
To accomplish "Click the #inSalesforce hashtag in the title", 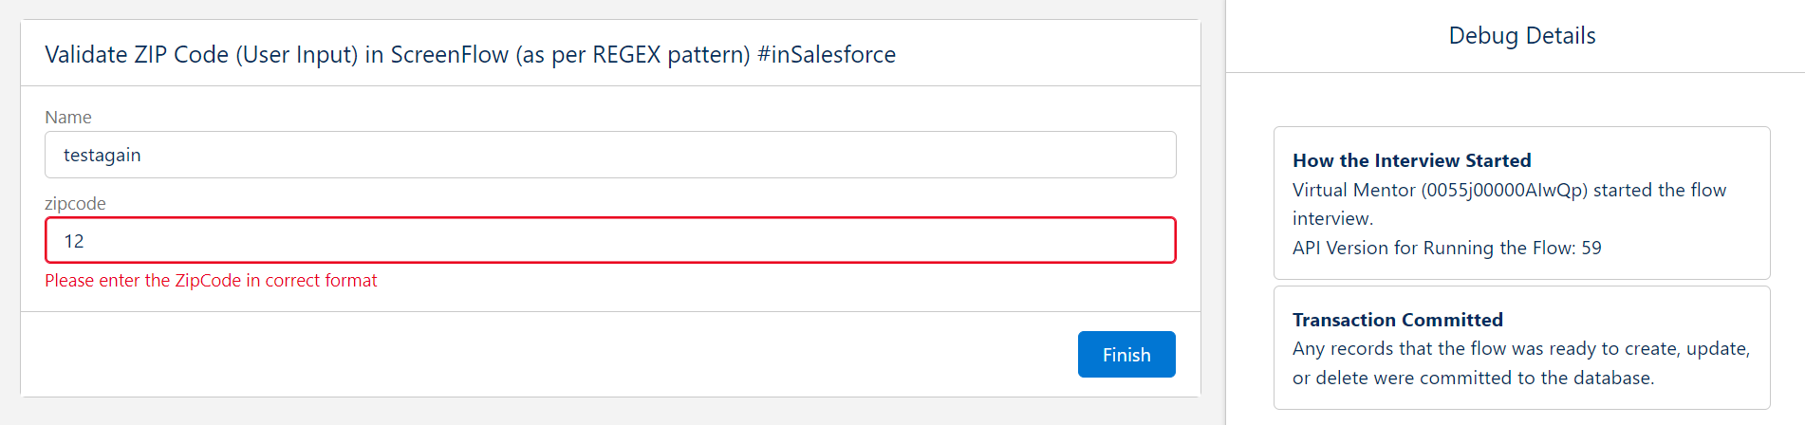I will click(827, 55).
